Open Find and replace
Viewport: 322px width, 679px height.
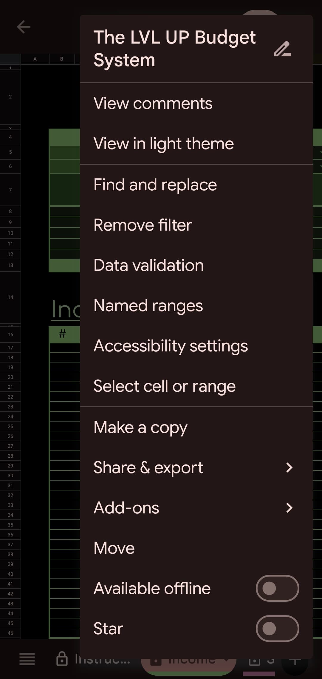[x=196, y=185]
